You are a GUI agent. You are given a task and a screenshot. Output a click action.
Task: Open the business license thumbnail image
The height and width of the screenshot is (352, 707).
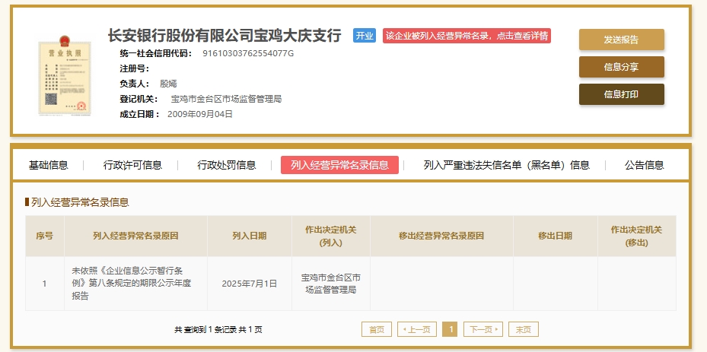coord(65,77)
